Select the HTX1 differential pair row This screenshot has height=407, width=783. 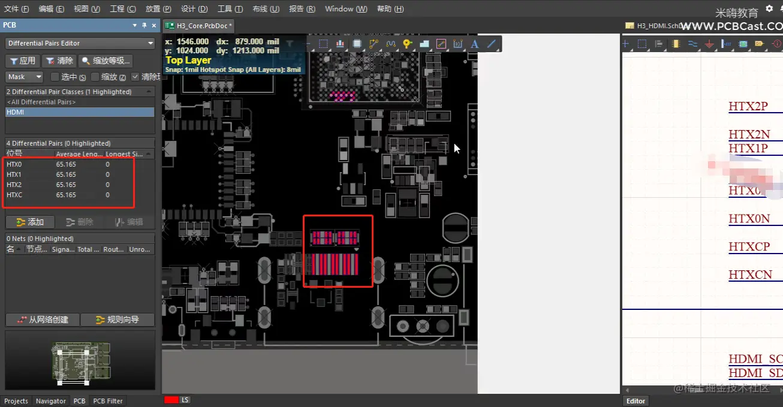pos(80,174)
